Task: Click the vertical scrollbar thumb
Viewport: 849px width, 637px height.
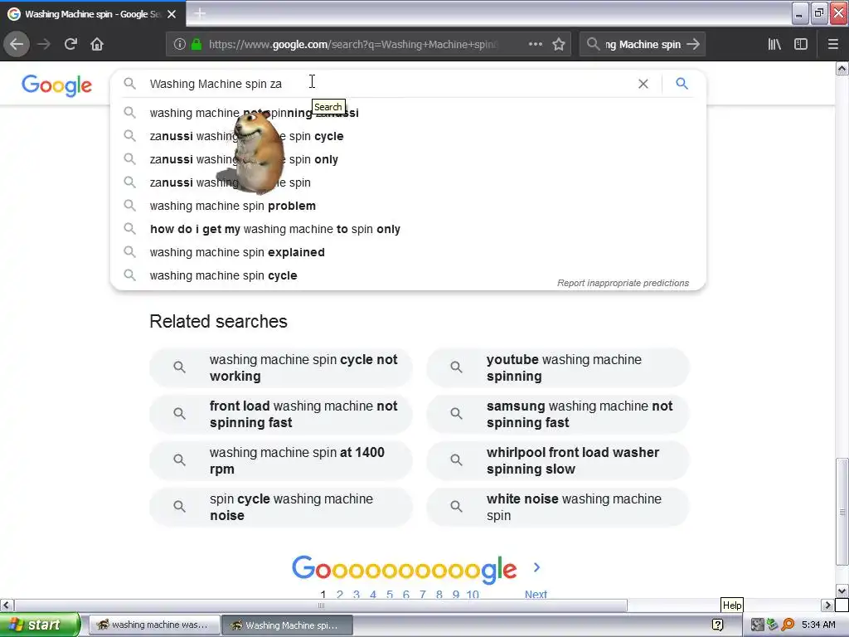Action: pos(842,512)
